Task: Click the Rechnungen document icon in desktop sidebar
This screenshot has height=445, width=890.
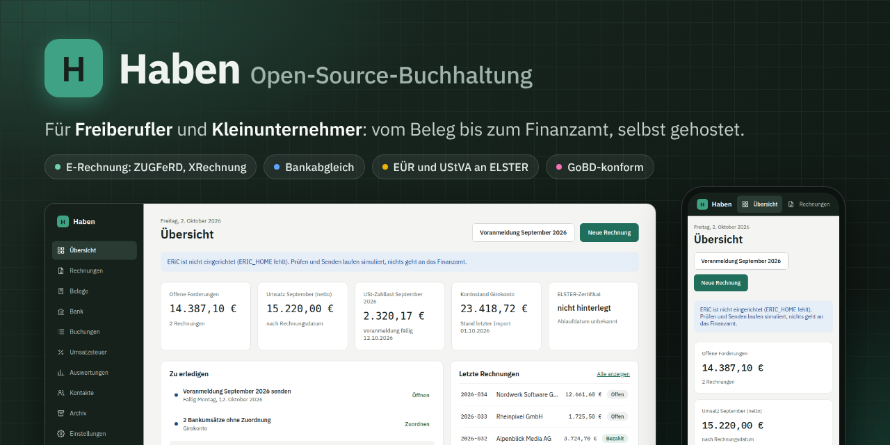Action: pos(61,270)
